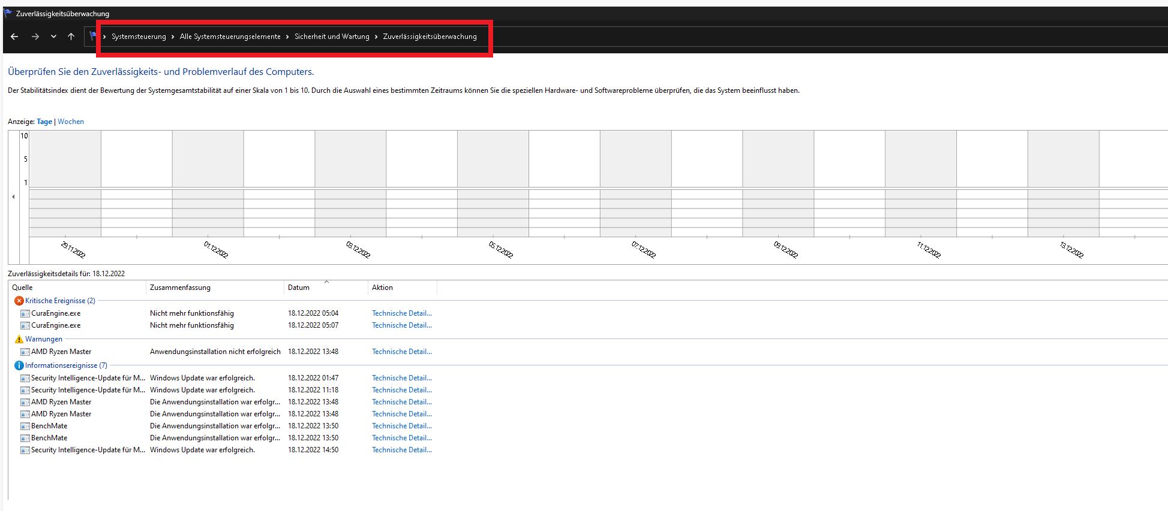The height and width of the screenshot is (511, 1168).
Task: Open Alle Systemsteuerungselemente breadcrumb
Action: pyautogui.click(x=230, y=37)
